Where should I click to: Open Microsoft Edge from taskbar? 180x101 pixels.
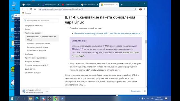tap(37, 98)
